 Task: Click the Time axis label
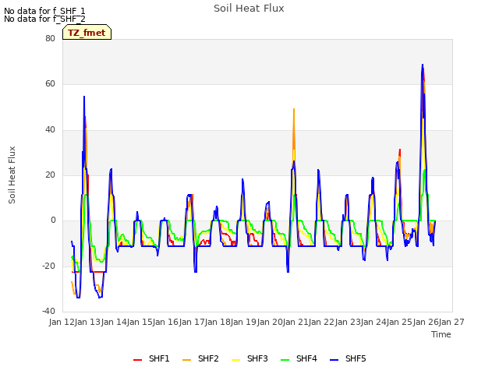pyautogui.click(x=441, y=334)
